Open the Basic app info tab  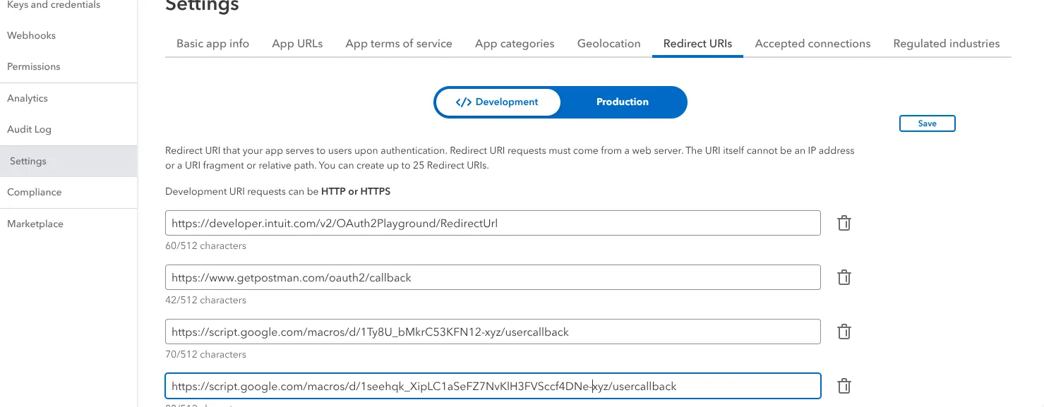212,44
